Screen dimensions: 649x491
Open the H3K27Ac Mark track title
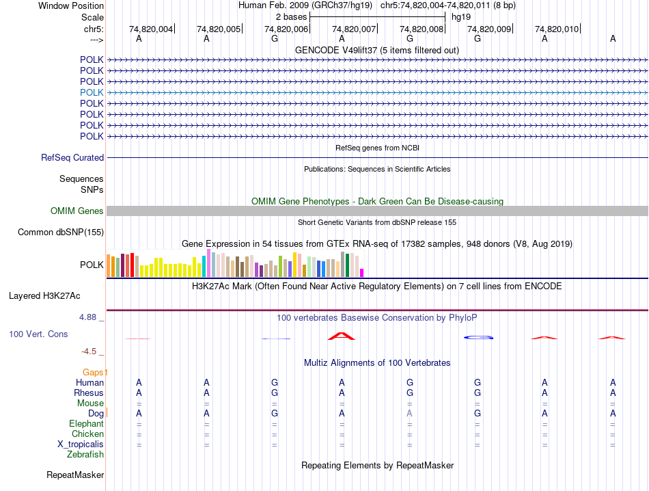click(x=377, y=287)
